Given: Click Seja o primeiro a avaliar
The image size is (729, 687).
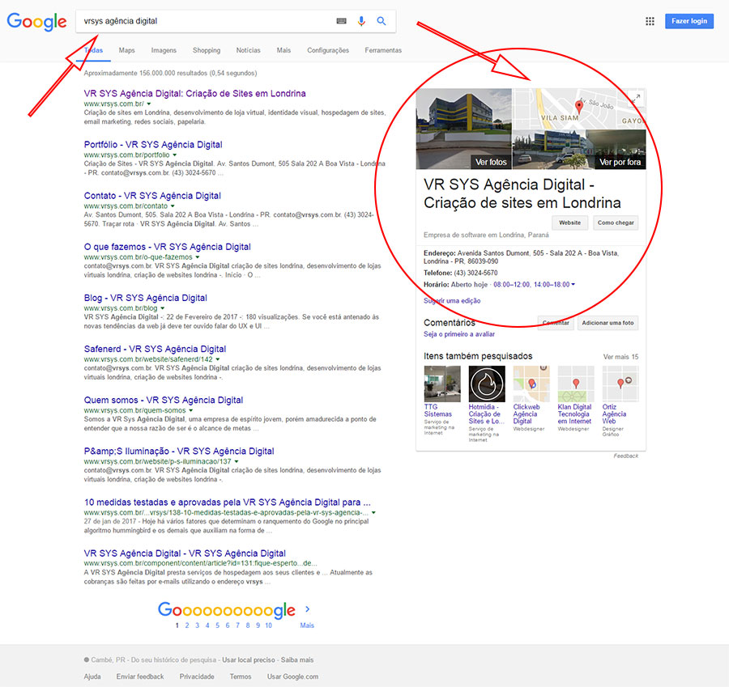Looking at the screenshot, I should click(x=459, y=334).
